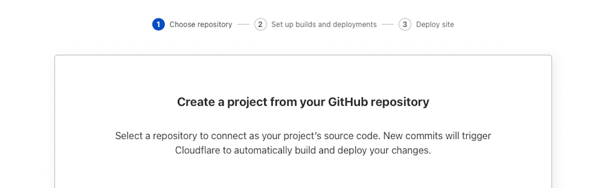This screenshot has height=188, width=604.
Task: Click the word "builds" in step 2 label
Action: pyautogui.click(x=305, y=24)
